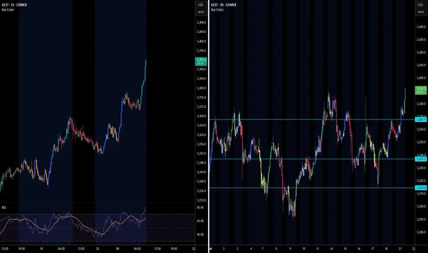Click 3,350.0 on the 1h price axis
This screenshot has height=253, width=428.
tap(421, 142)
